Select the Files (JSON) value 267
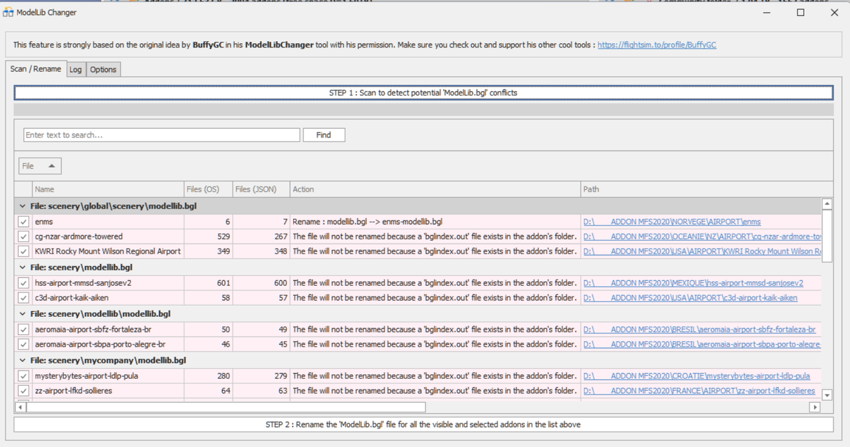This screenshot has height=447, width=850. (261, 236)
